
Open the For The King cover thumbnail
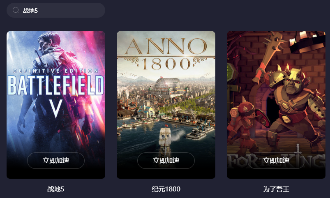pos(276,105)
